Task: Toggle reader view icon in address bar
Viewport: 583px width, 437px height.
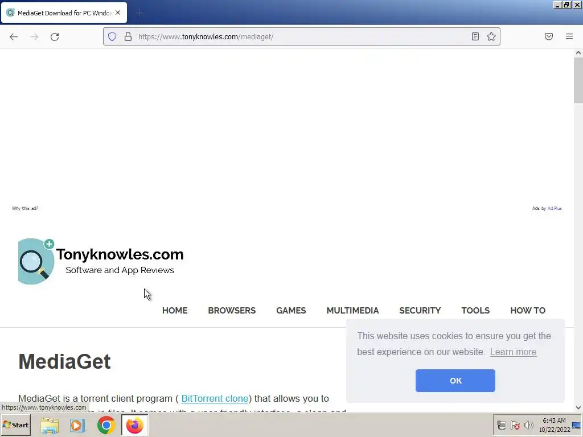Action: [x=475, y=36]
